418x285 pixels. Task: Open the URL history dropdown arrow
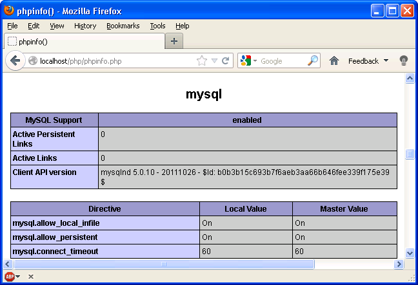coord(214,61)
